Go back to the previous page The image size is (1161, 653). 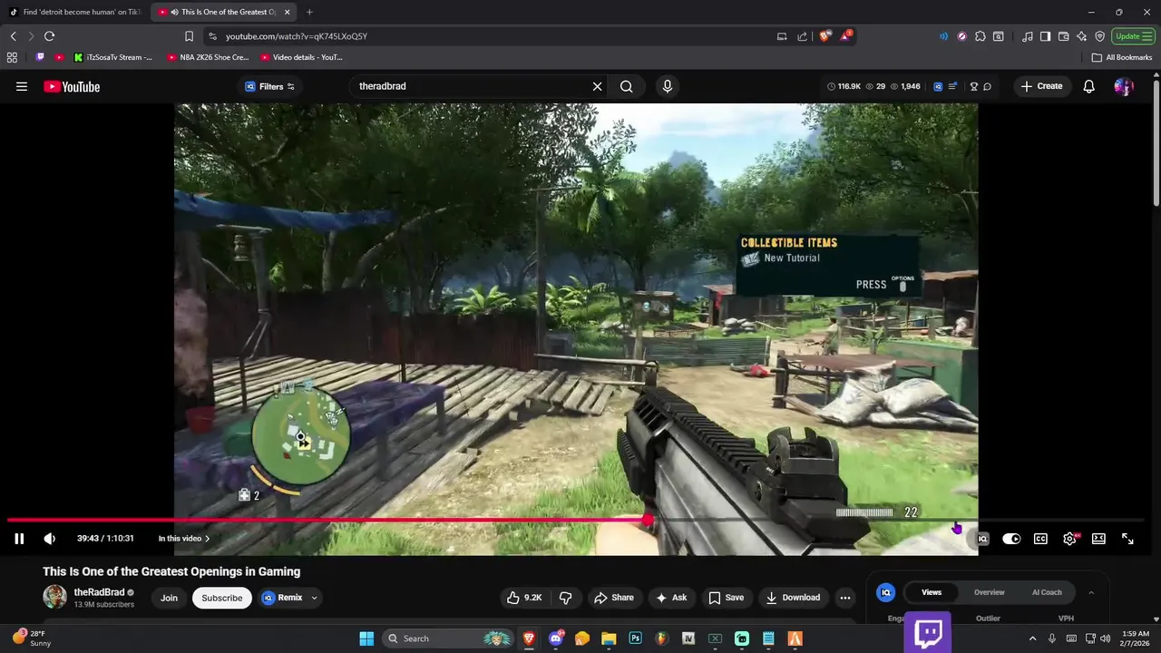13,36
